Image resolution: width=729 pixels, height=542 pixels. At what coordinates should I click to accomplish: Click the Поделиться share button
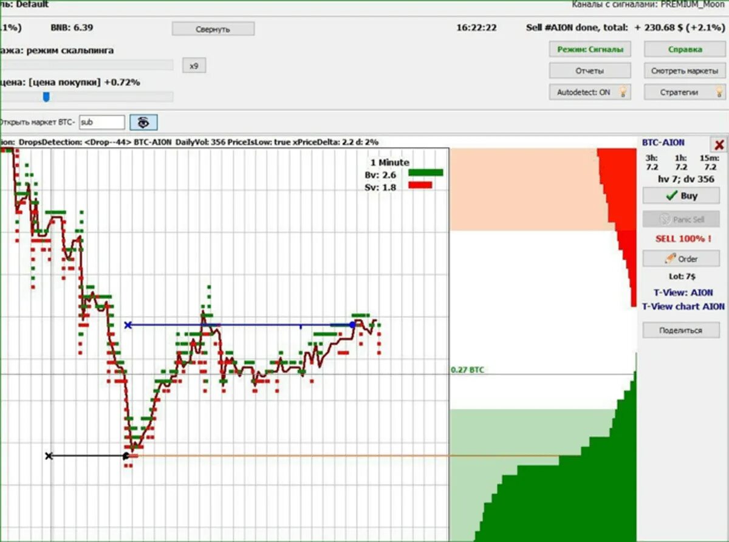click(x=681, y=331)
